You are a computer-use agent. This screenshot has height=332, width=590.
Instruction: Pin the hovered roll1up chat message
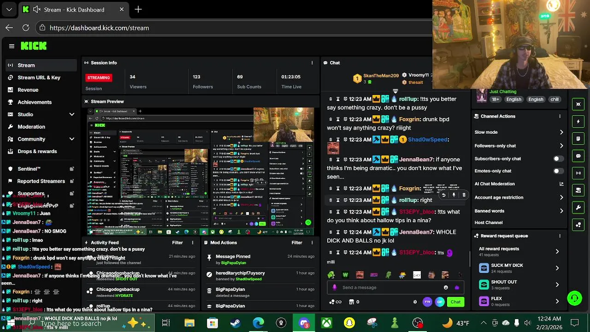click(454, 195)
